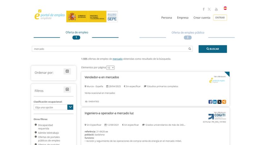Click ID Portal PEI_RSS_191950 text
This screenshot has height=145, width=259.
click(x=214, y=122)
